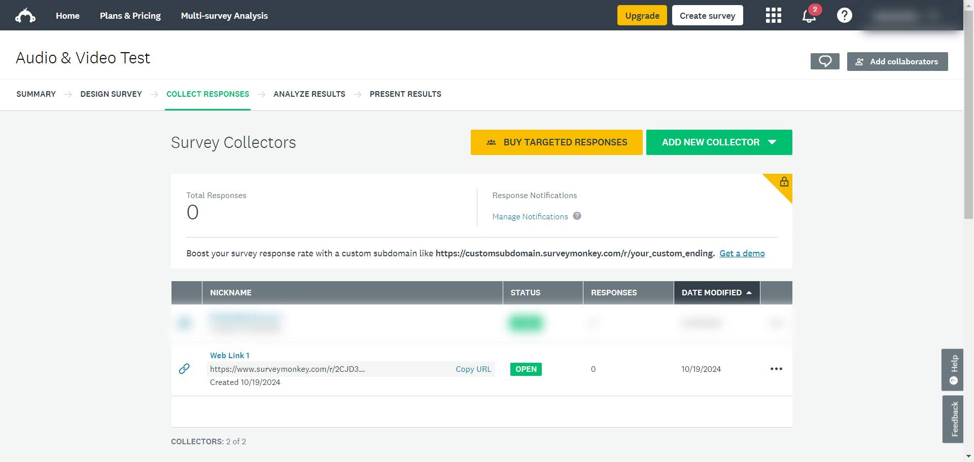Click Copy URL for Web Link 1

click(473, 369)
